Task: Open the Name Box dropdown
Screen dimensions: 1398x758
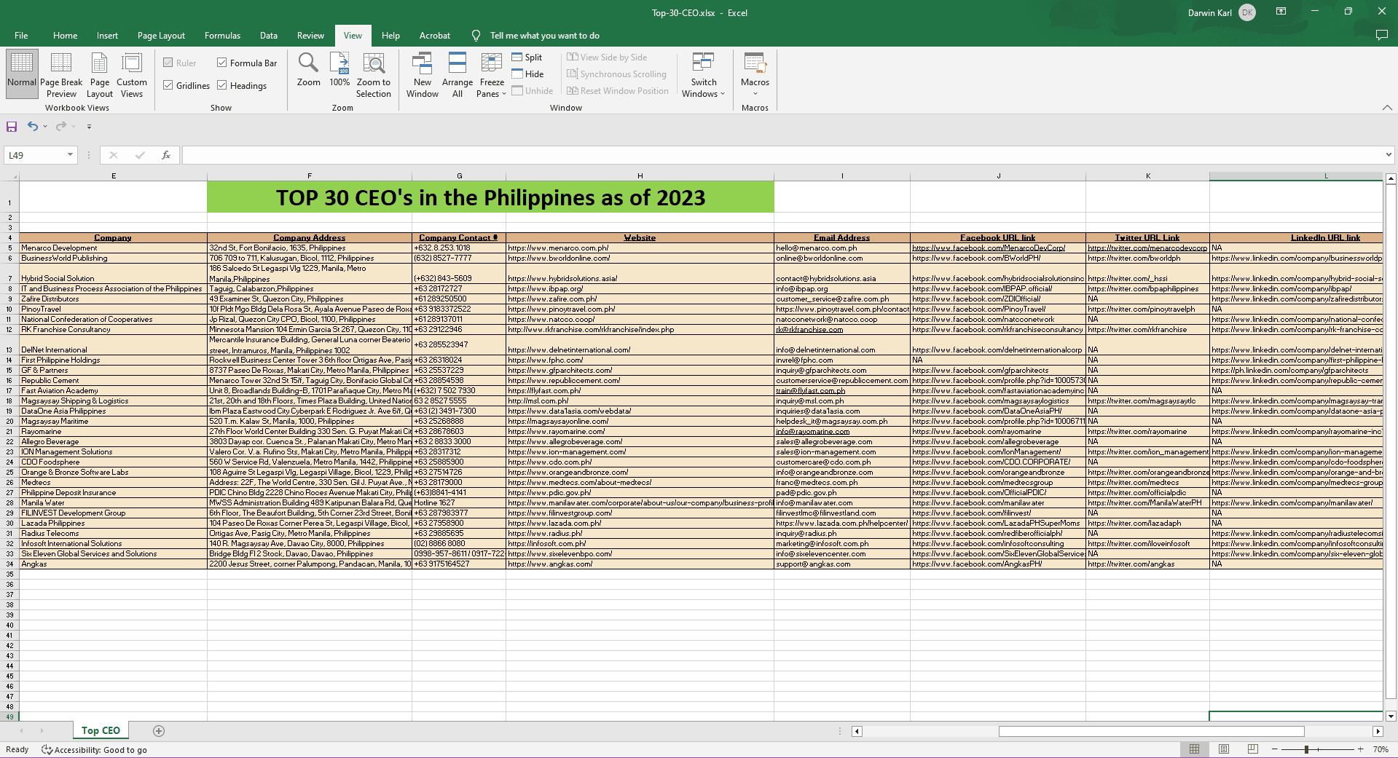Action: coord(70,154)
